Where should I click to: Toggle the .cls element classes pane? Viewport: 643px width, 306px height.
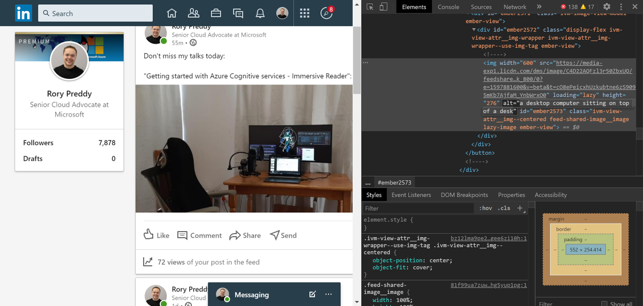coord(504,208)
